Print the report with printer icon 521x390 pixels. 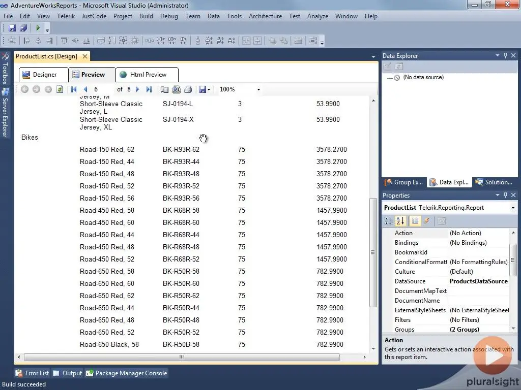click(x=188, y=89)
